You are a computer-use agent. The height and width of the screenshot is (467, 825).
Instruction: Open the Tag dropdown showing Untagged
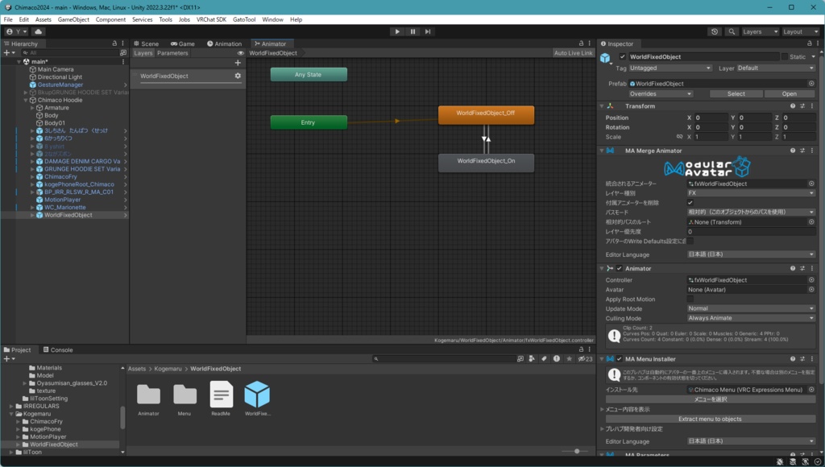(670, 68)
